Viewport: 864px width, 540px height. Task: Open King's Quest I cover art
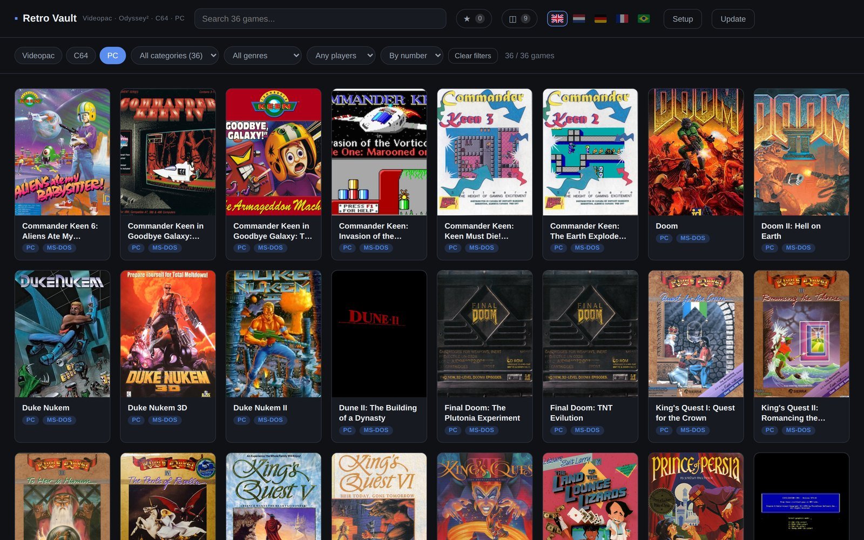coord(696,334)
